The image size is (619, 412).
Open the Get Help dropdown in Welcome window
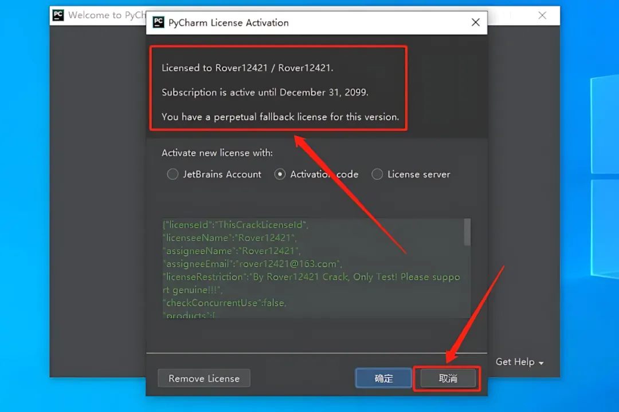click(x=519, y=362)
